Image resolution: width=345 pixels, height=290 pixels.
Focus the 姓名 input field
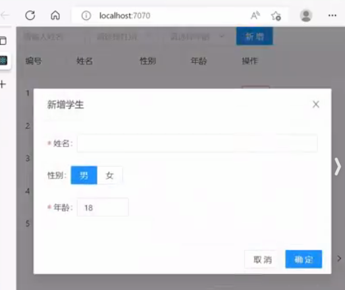[197, 143]
